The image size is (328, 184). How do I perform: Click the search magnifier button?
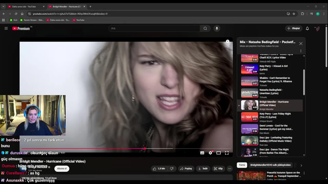point(205,28)
